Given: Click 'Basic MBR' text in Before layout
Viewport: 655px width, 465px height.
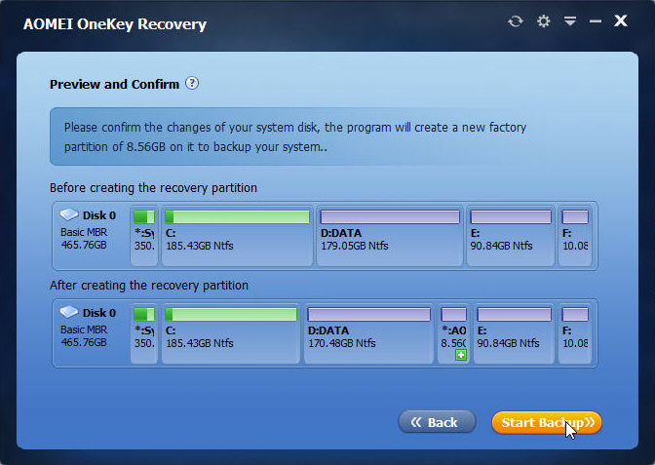Looking at the screenshot, I should (x=84, y=232).
